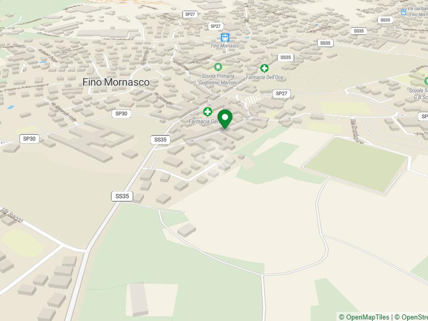Select the Fino Mornasco train station icon

pyautogui.click(x=225, y=37)
